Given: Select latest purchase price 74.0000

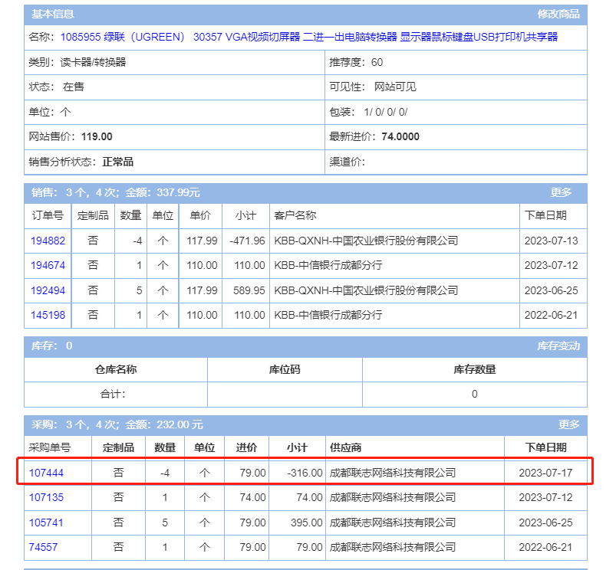Looking at the screenshot, I should [400, 136].
